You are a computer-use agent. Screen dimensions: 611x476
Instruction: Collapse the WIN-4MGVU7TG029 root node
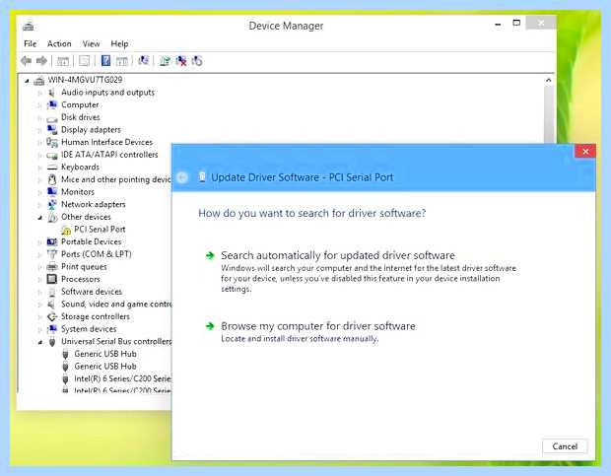click(27, 81)
